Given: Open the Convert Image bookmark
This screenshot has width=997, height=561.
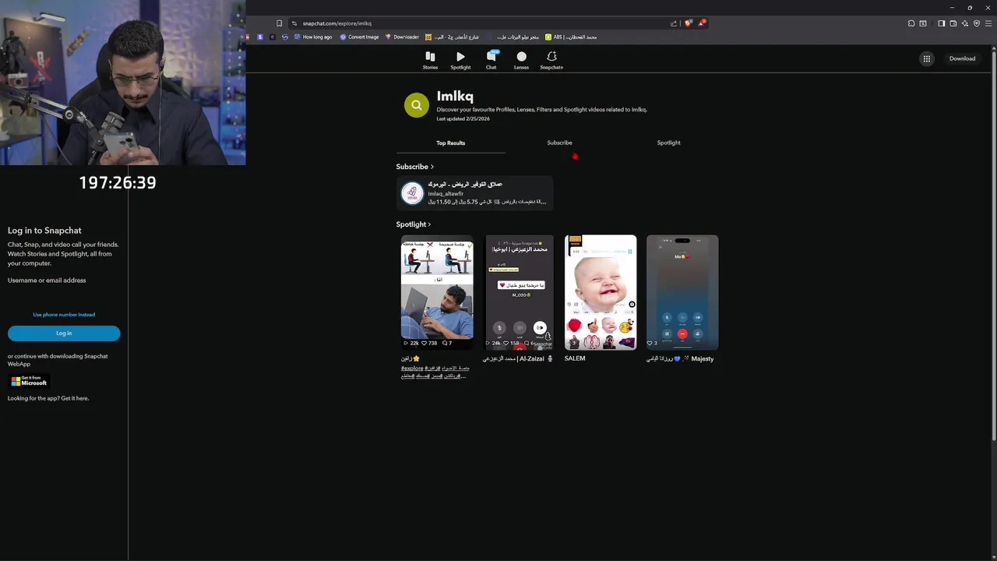Looking at the screenshot, I should [359, 37].
